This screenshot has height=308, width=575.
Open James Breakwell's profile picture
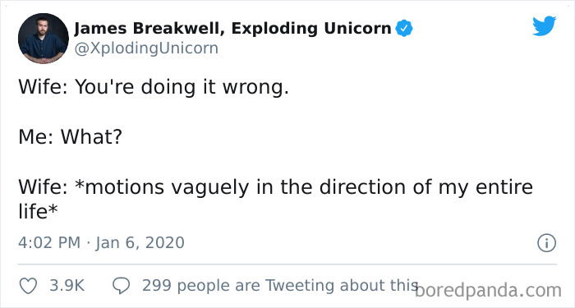(44, 38)
